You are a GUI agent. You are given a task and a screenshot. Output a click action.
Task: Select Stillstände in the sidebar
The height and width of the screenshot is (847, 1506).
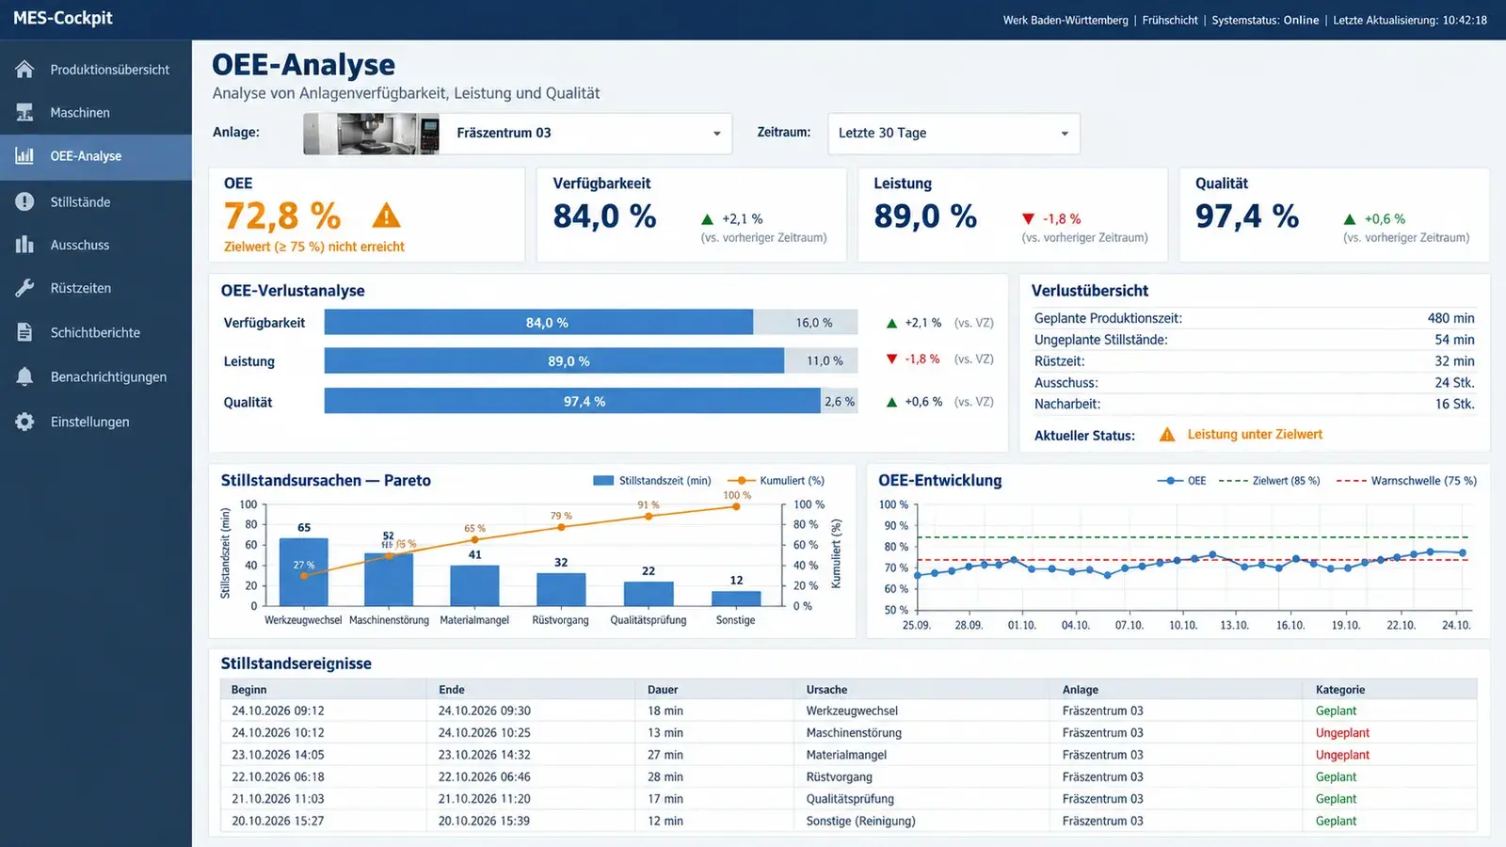(x=96, y=202)
